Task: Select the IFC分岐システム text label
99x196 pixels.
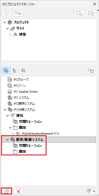Action: pos(24,110)
